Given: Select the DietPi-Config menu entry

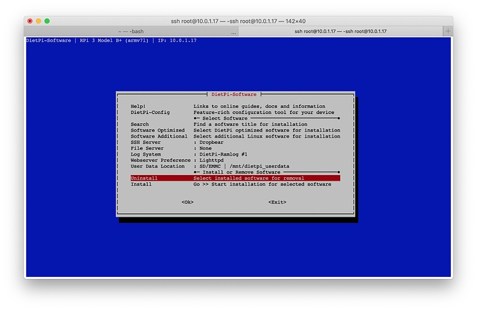Looking at the screenshot, I should [x=236, y=112].
